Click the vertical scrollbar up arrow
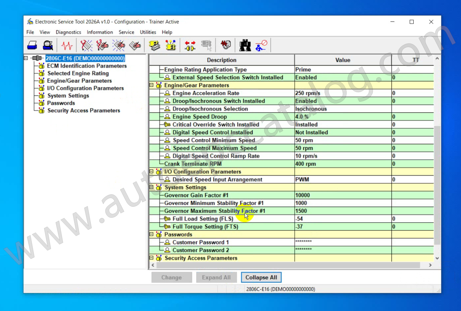 (437, 58)
